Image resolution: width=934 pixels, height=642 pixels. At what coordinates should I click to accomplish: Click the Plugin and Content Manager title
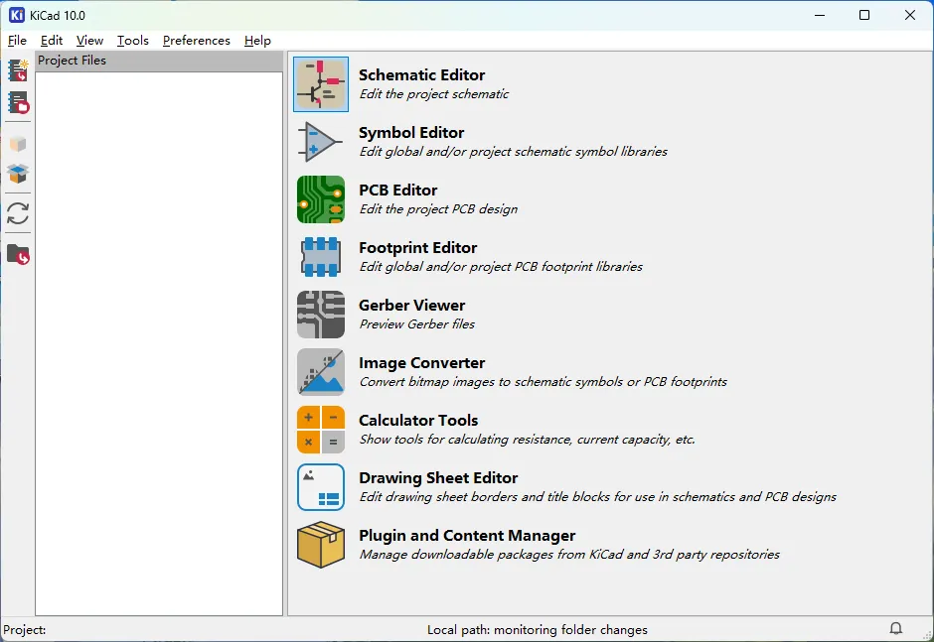click(467, 536)
